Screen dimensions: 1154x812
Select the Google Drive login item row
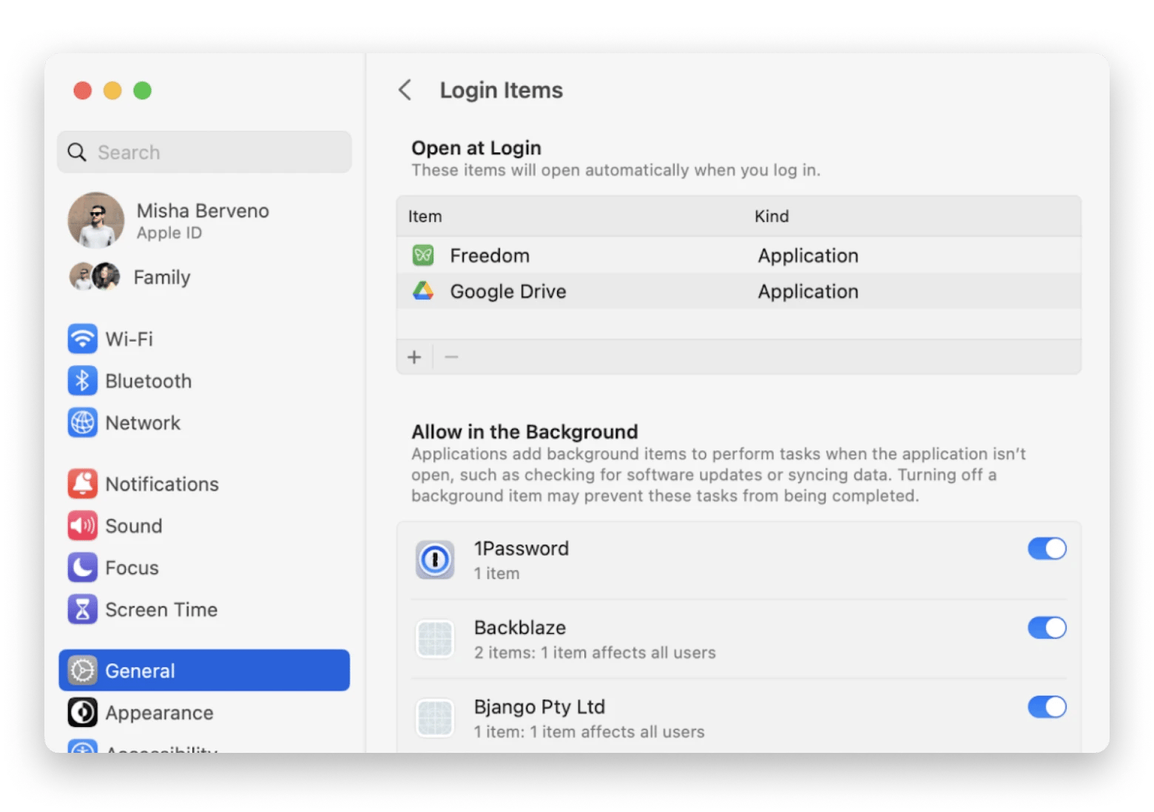coord(739,291)
